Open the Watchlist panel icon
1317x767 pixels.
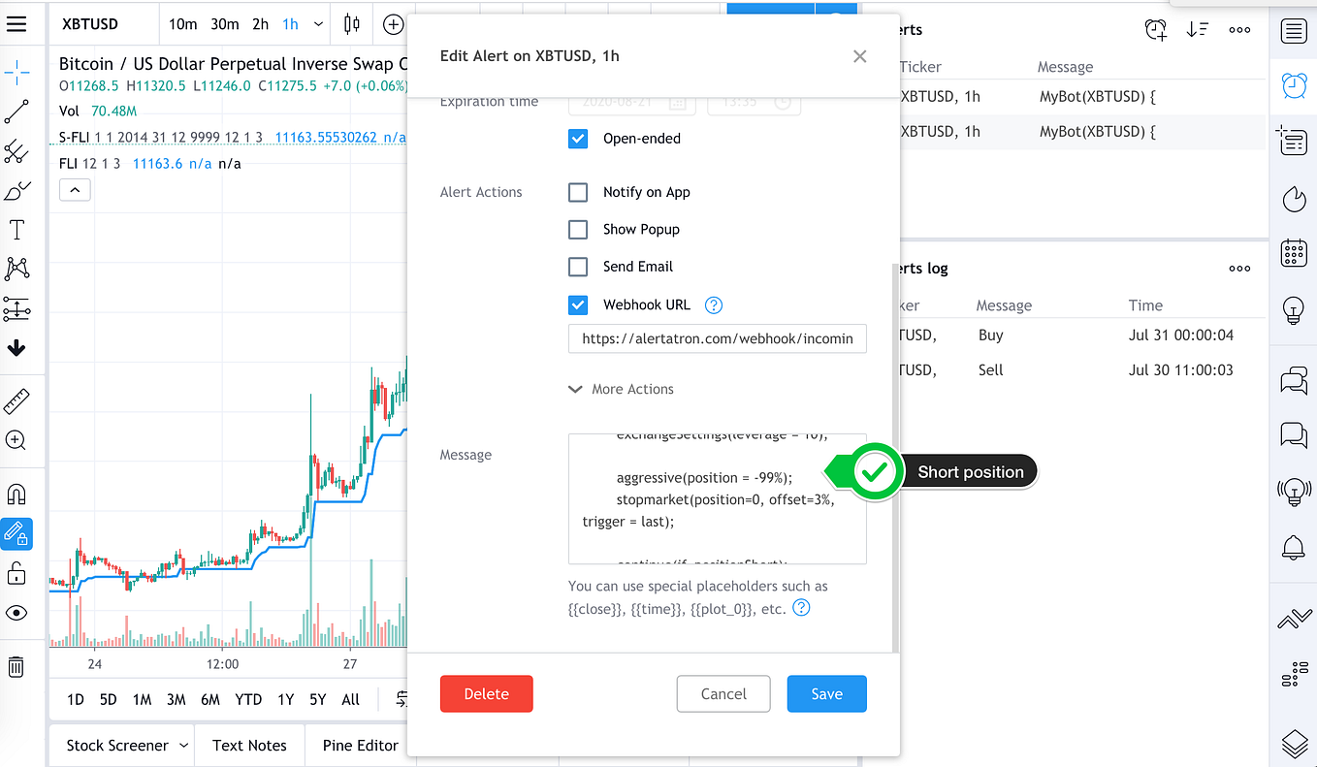(x=1294, y=31)
